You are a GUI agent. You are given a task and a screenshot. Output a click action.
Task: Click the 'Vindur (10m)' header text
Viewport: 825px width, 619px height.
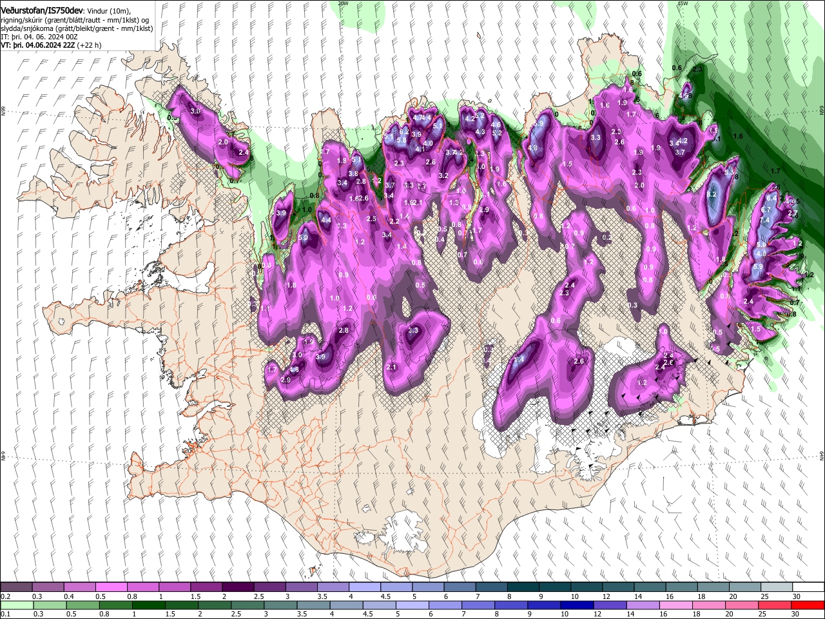(x=109, y=11)
